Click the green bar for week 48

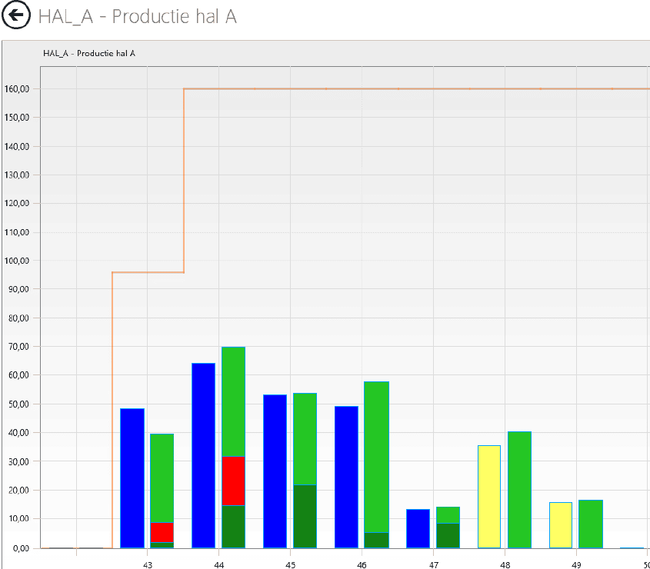tap(519, 489)
